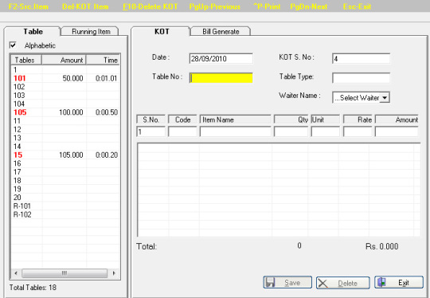Viewport: 430px width, 298px height.
Task: Switch to the Running Item tab
Action: (91, 32)
